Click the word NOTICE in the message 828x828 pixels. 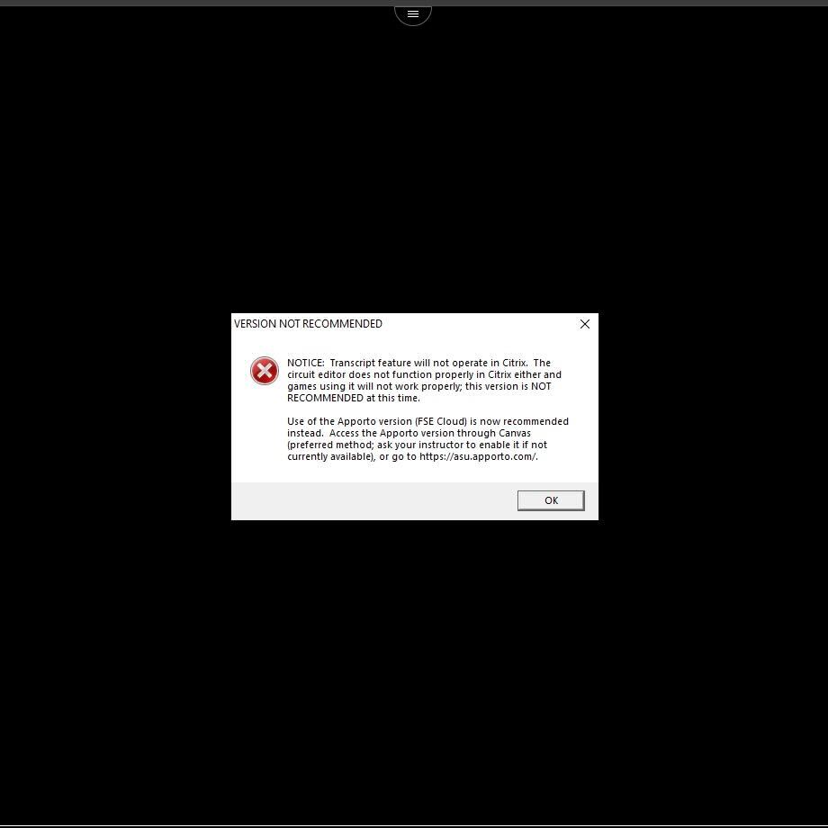tap(305, 364)
